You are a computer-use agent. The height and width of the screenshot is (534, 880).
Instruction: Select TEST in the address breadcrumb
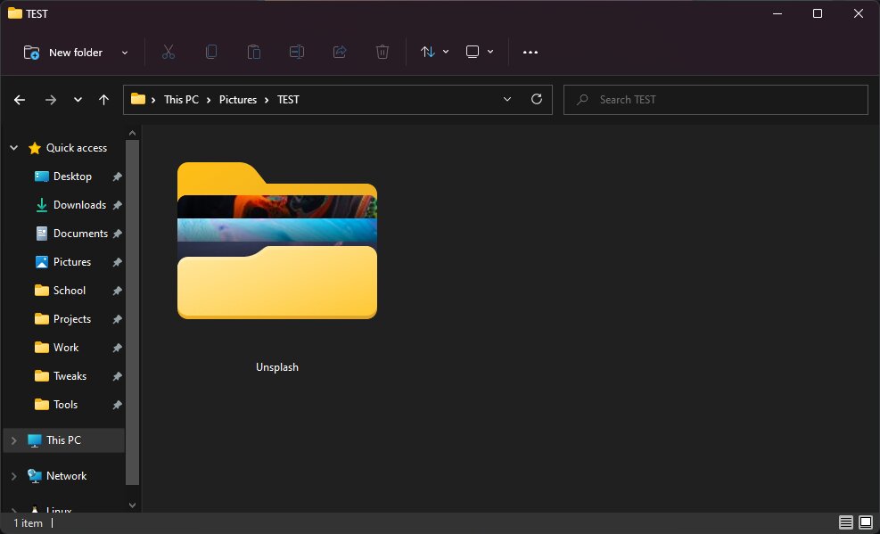288,99
